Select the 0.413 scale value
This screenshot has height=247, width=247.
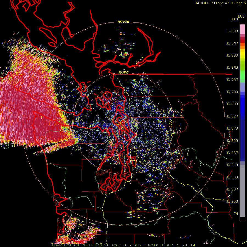[x=232, y=165]
